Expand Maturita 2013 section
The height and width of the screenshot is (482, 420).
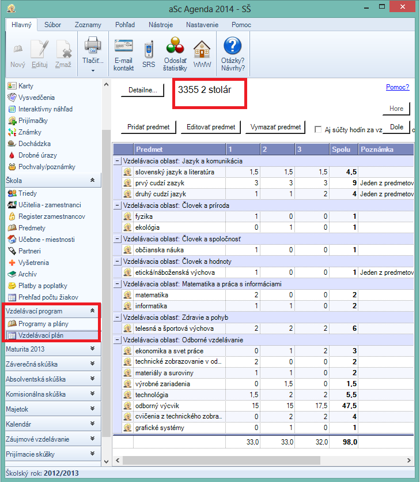[92, 349]
